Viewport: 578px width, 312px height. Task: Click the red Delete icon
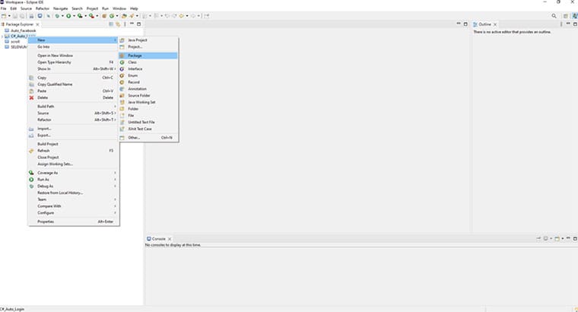pyautogui.click(x=31, y=97)
